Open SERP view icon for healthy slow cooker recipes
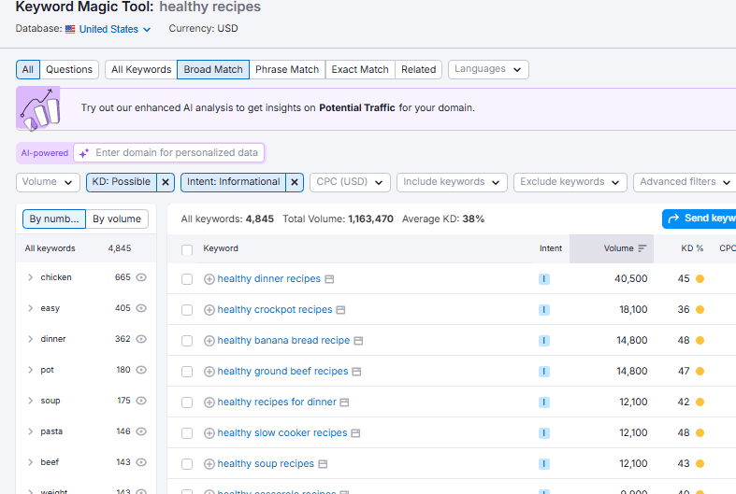Viewport: 736px width, 494px height. 355,433
